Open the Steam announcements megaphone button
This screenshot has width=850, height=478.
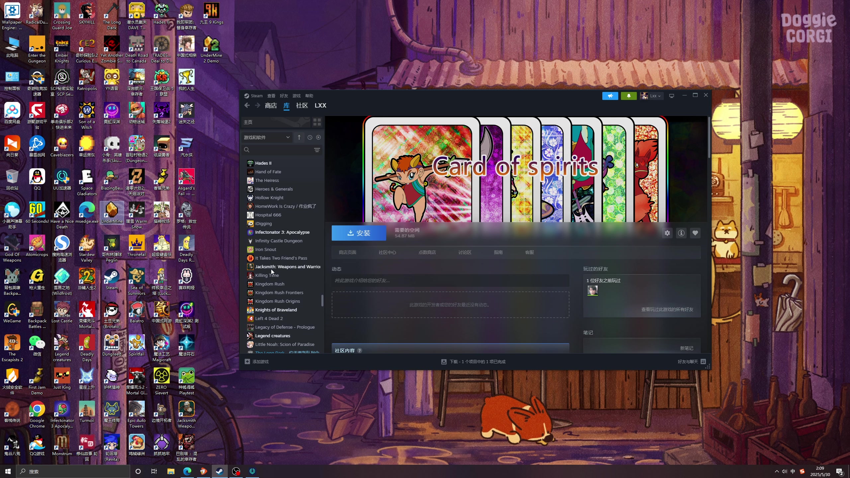610,96
